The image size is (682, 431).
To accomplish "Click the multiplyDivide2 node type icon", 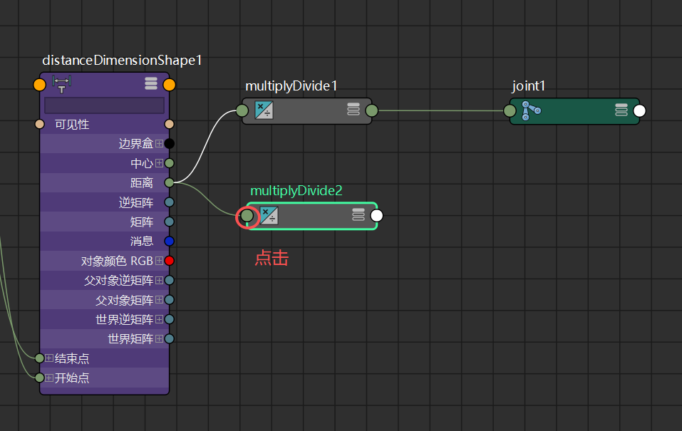I will pyautogui.click(x=269, y=216).
